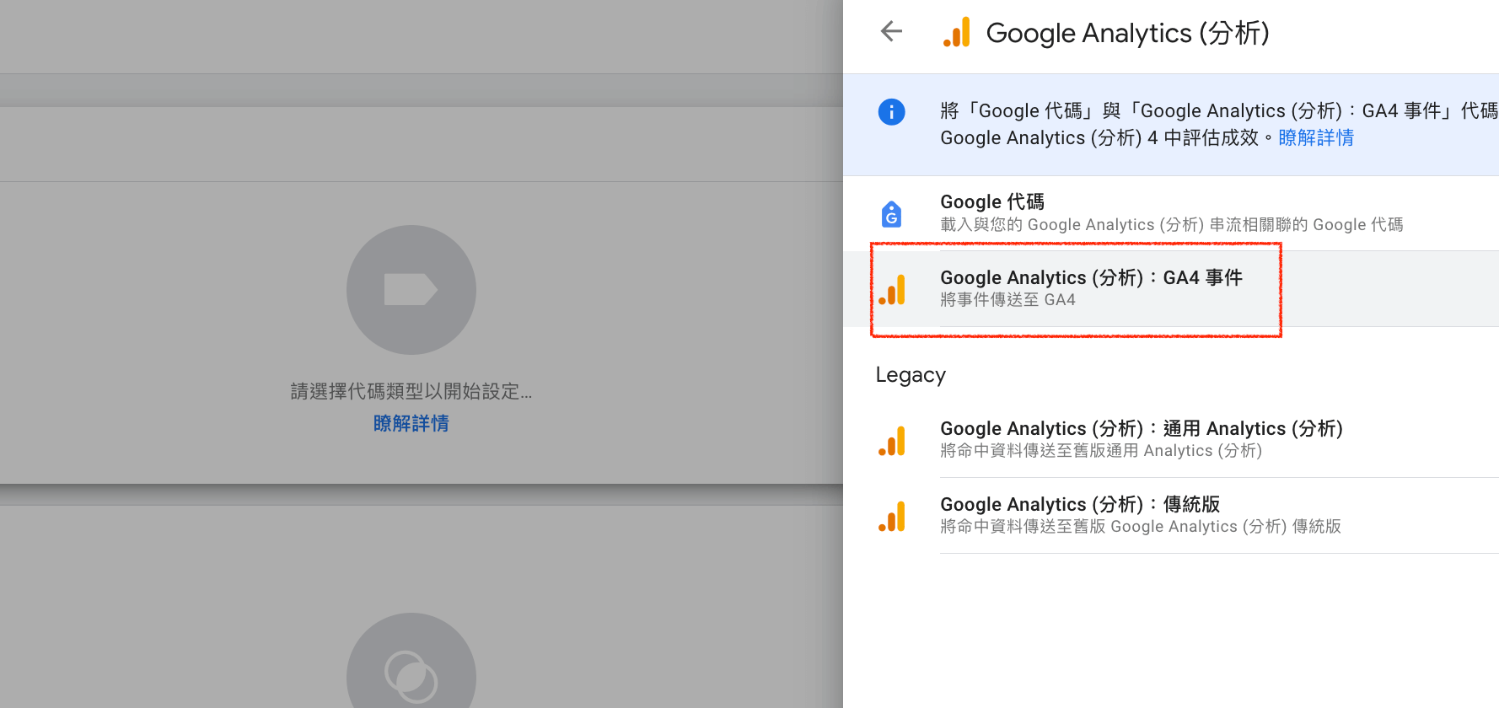Click the GA4 事件 bar chart icon
1499x708 pixels.
(892, 289)
